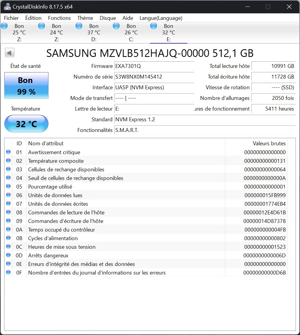
Task: Open the Aide menu
Action: click(x=128, y=18)
